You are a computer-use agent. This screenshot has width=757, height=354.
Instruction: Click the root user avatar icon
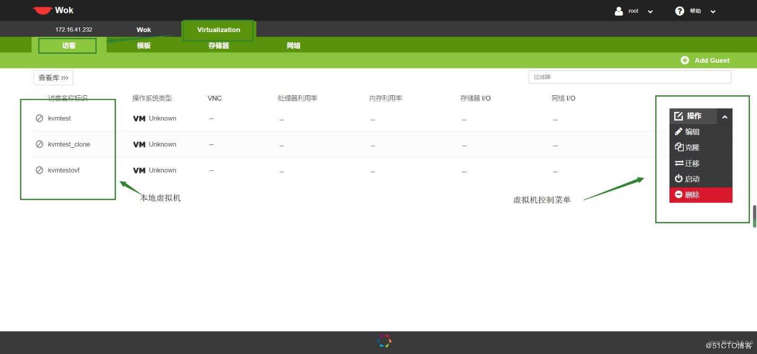(618, 11)
